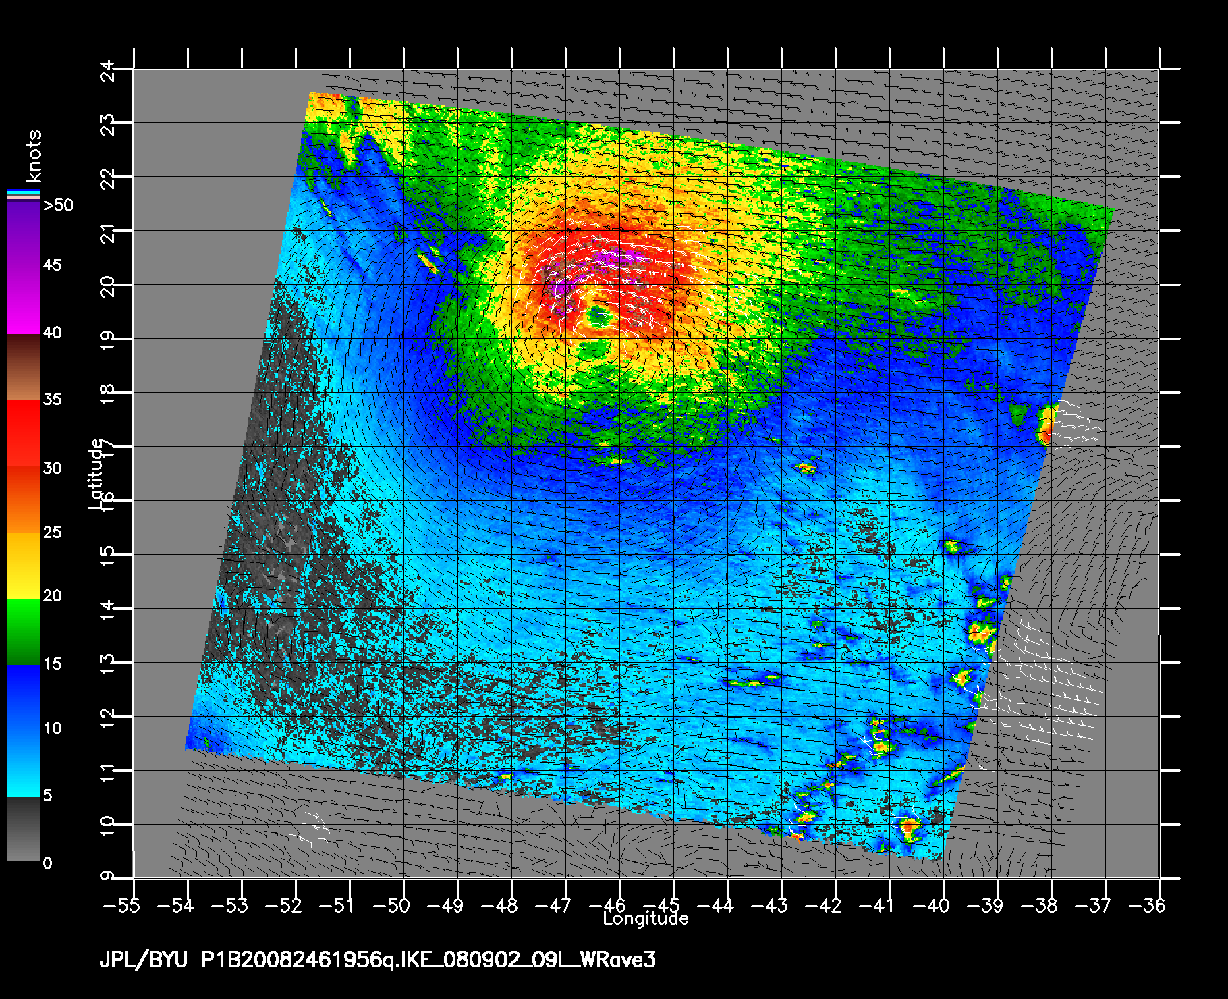Click the '-36' longitude tick label
Screen dimensions: 1228x999
[x=1147, y=905]
